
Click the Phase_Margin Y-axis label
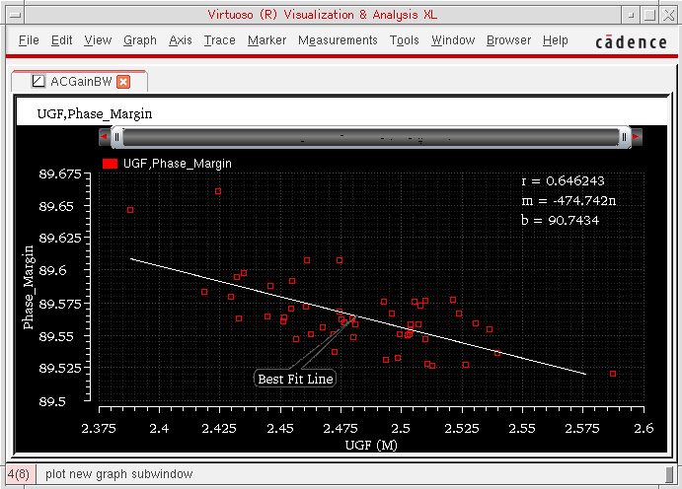pos(28,288)
